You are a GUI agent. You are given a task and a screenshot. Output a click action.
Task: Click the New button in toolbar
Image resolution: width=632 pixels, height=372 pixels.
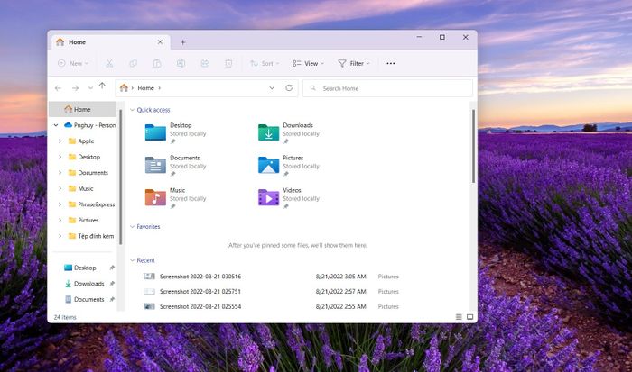(x=73, y=64)
